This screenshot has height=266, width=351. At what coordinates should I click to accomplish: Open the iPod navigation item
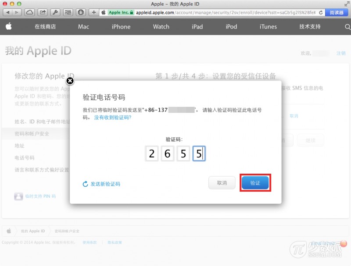[231, 27]
